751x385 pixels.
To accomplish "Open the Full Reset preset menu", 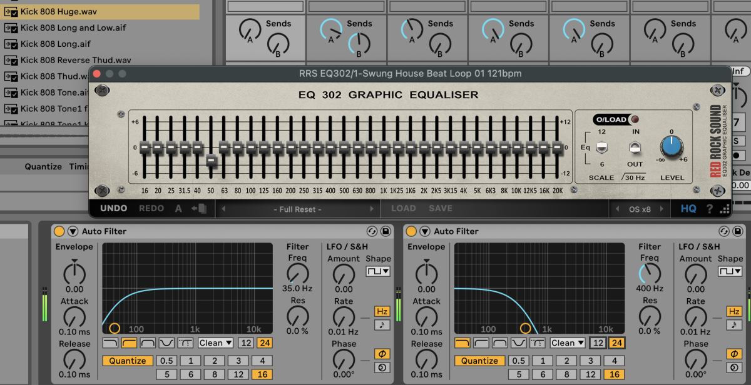I will 297,209.
